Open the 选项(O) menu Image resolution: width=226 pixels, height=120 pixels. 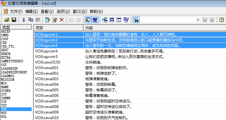click(63, 11)
